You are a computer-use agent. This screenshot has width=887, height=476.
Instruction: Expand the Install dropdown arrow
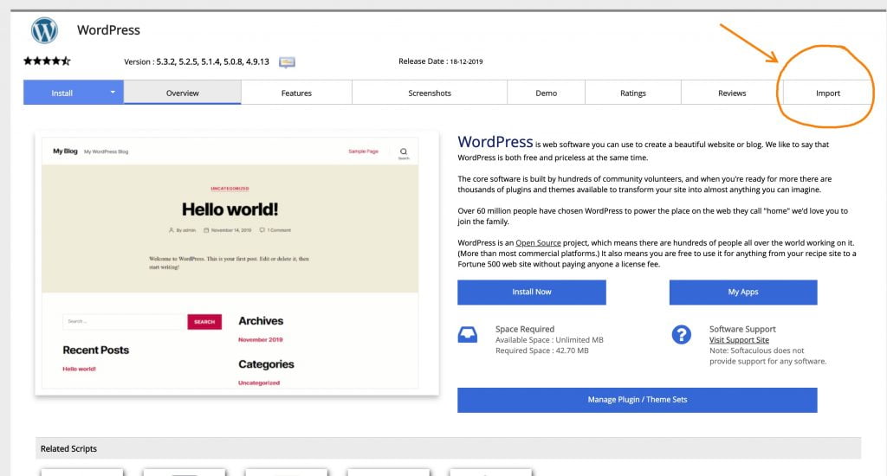tap(113, 92)
